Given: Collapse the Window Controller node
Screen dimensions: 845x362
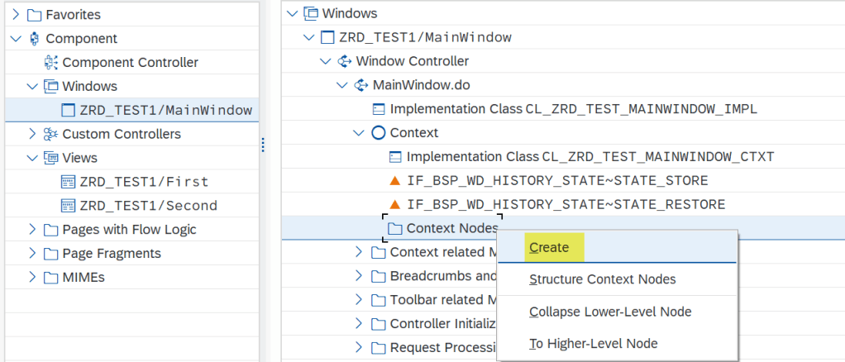Looking at the screenshot, I should point(325,61).
